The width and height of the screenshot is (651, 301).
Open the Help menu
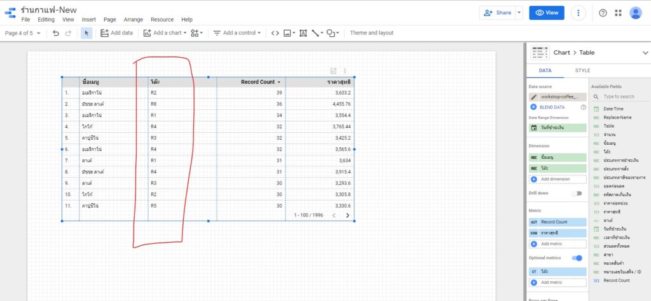(187, 20)
